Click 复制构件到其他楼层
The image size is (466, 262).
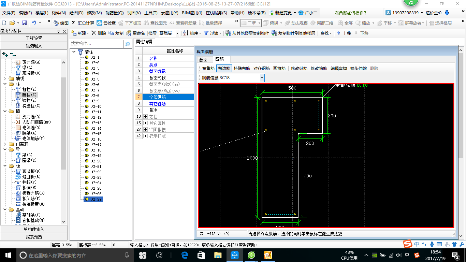[x=293, y=33]
